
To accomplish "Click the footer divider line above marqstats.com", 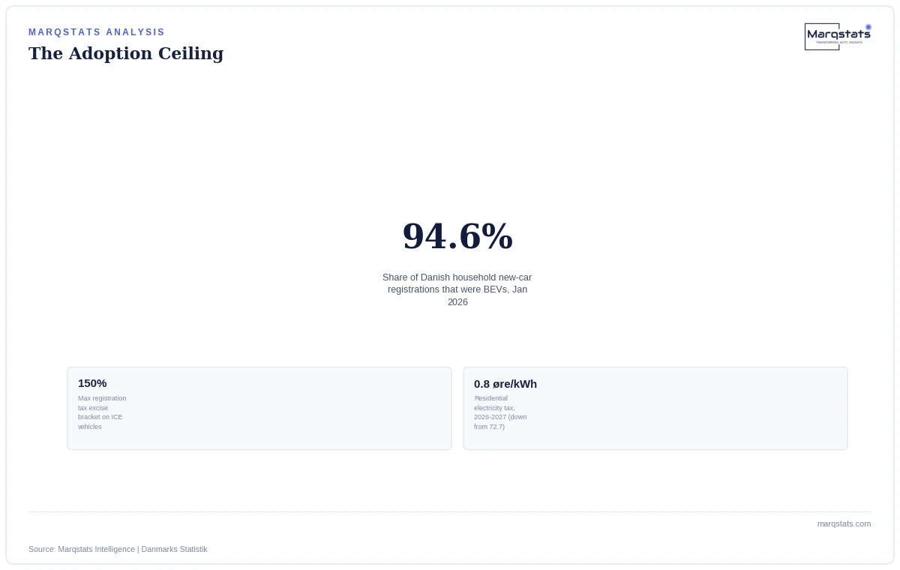I will tap(450, 511).
